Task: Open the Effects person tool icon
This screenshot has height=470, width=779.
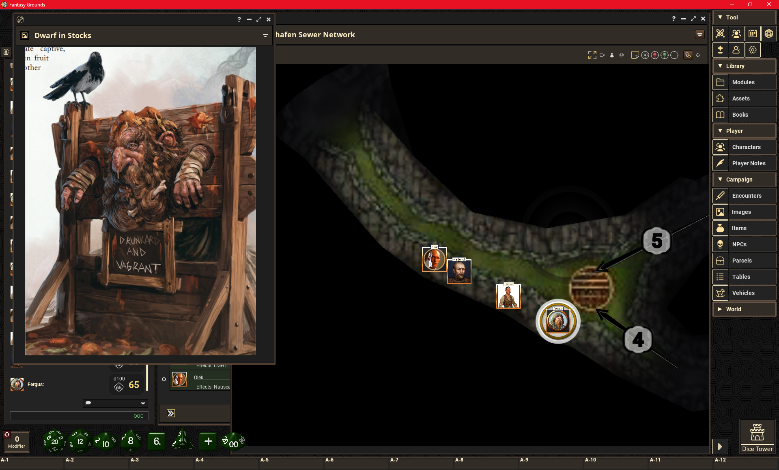Action: (736, 50)
